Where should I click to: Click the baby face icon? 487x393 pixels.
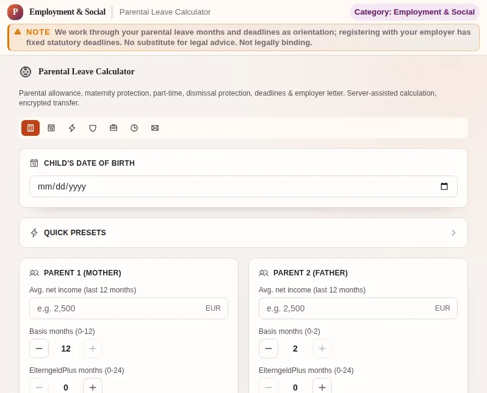[26, 72]
